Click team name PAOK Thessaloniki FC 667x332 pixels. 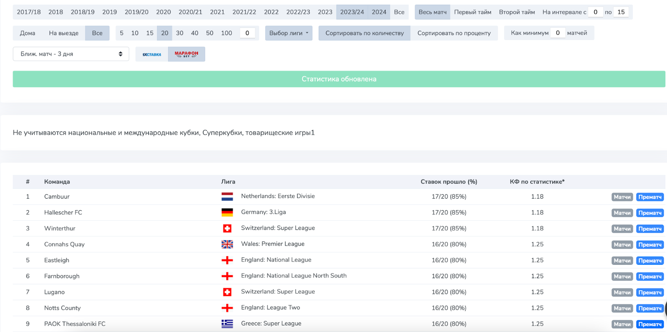tap(75, 324)
